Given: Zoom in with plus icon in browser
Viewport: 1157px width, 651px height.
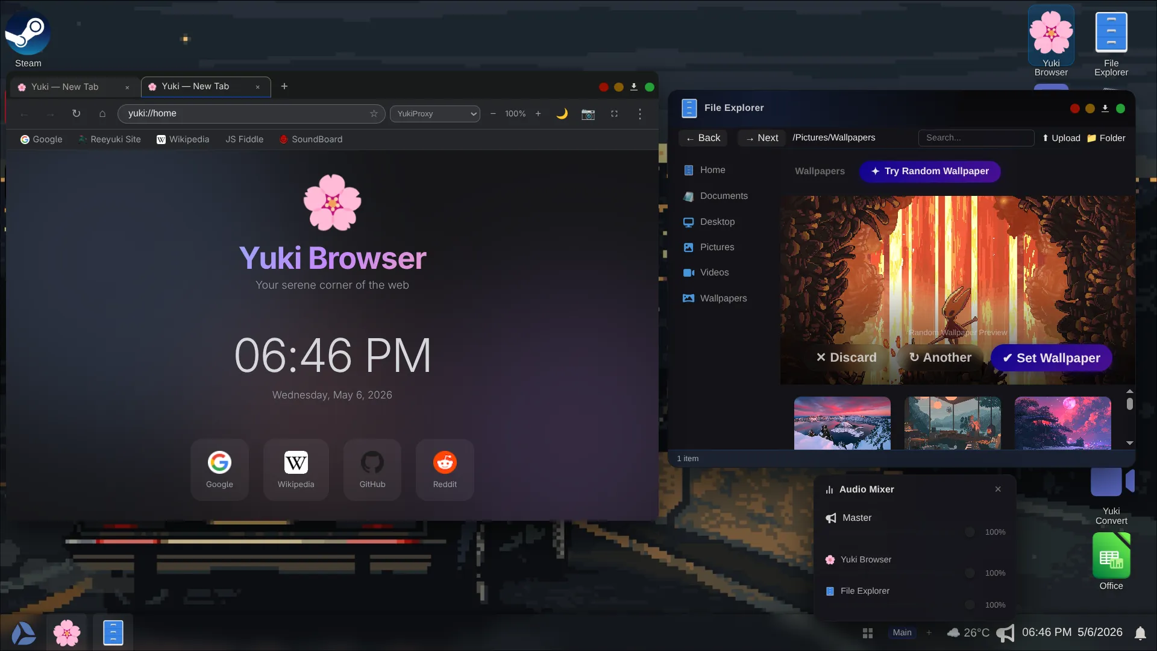Looking at the screenshot, I should click(538, 113).
